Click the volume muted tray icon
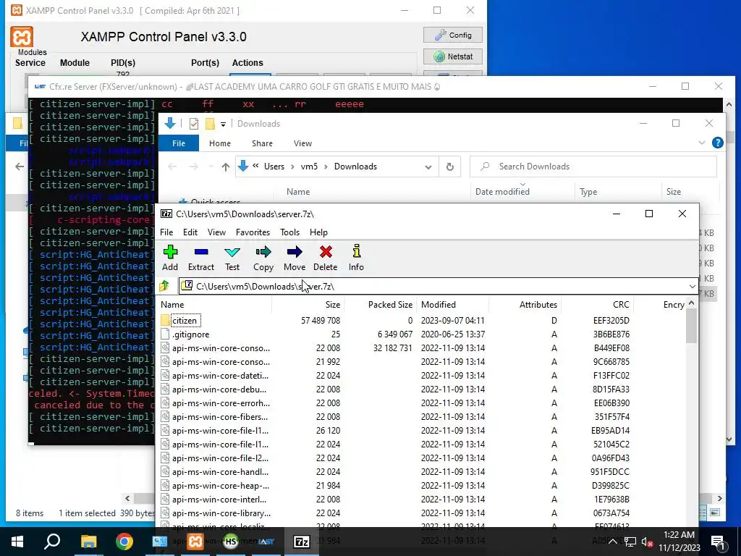The image size is (741, 556). (647, 542)
